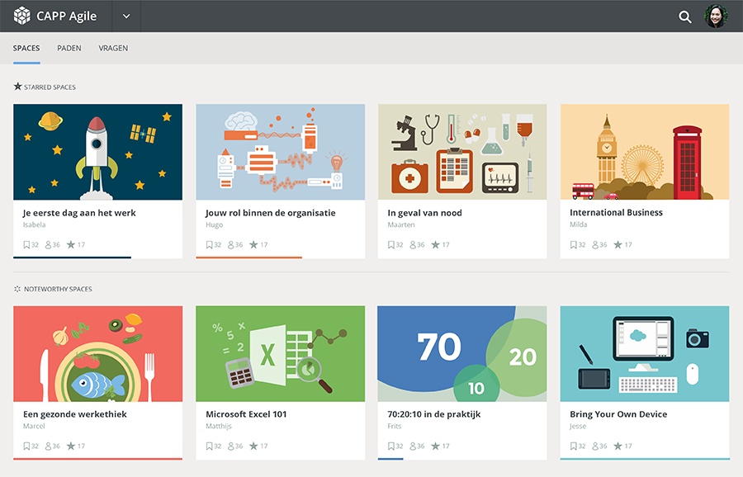Viewport: 743px width, 477px height.
Task: Select the Spaces tab
Action: tap(26, 48)
